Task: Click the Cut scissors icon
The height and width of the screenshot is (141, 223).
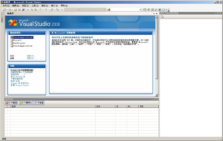Action: click(28, 10)
